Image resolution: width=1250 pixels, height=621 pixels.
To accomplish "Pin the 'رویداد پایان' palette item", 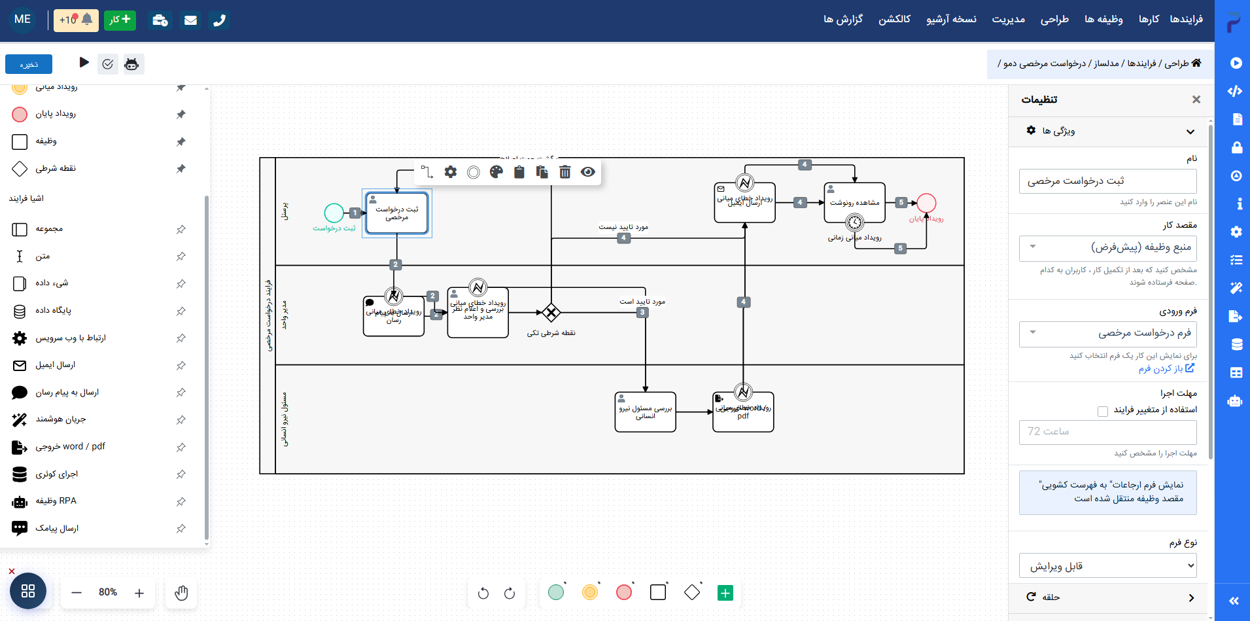I will click(181, 115).
